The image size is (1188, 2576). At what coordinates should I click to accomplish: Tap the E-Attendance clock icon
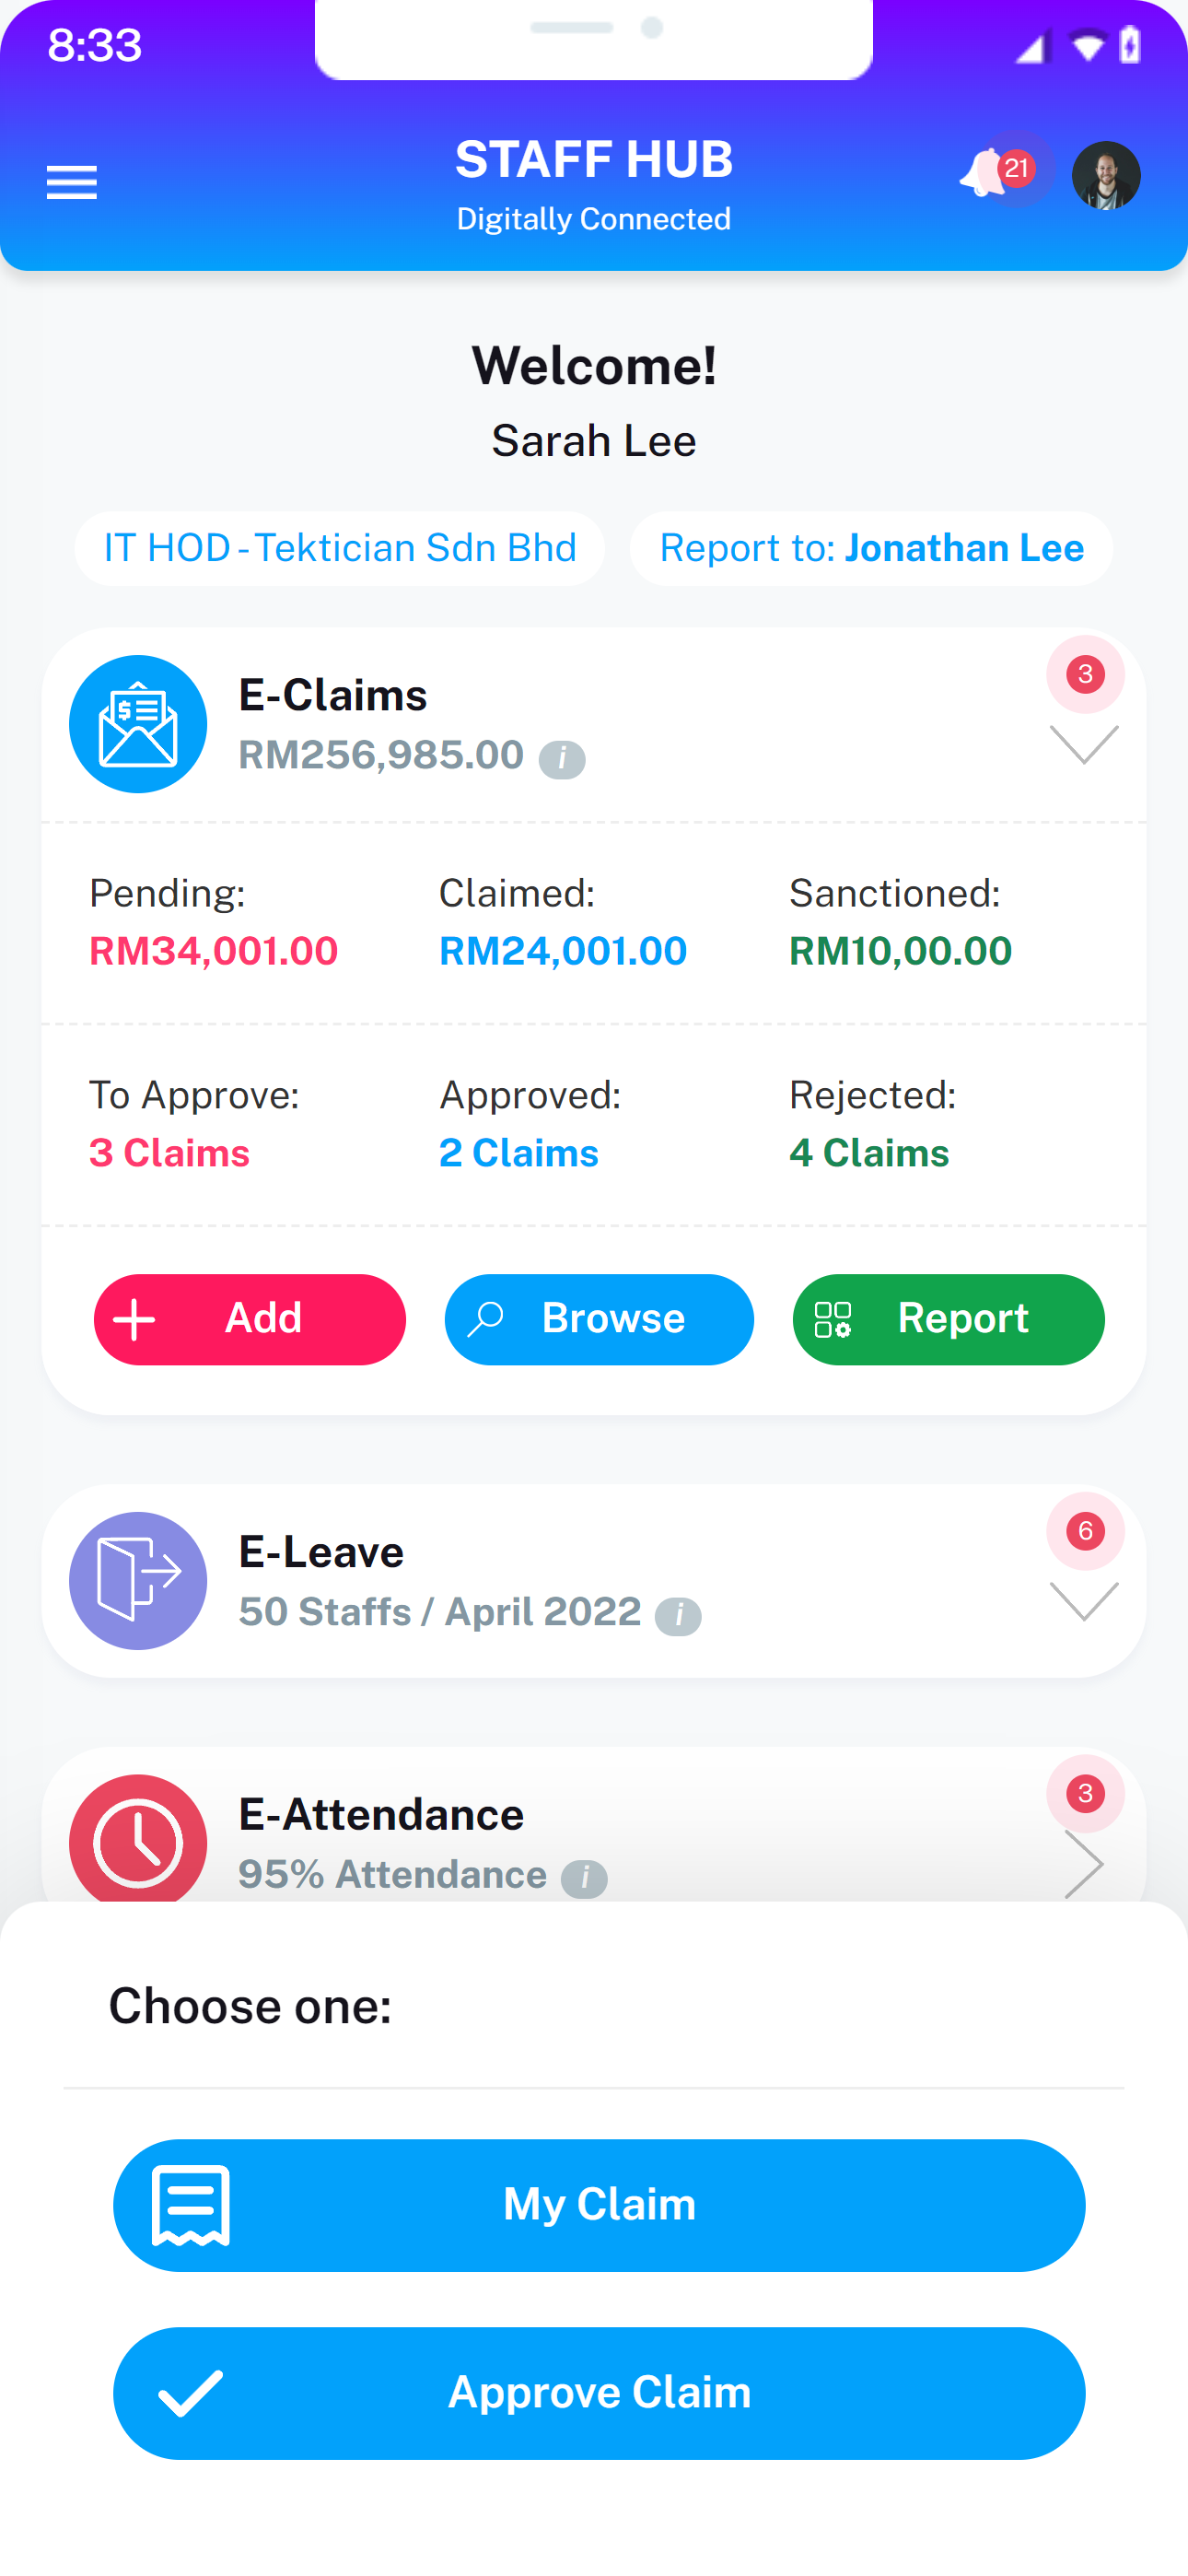click(x=138, y=1842)
